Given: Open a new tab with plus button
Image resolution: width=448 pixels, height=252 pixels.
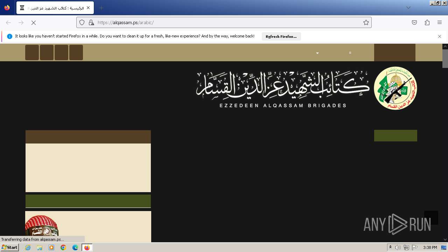Looking at the screenshot, I should click(x=101, y=8).
